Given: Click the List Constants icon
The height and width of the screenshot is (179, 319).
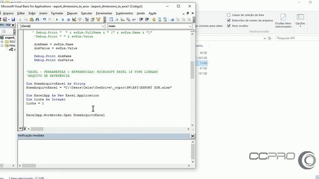Looking at the screenshot, I should tap(117, 19).
